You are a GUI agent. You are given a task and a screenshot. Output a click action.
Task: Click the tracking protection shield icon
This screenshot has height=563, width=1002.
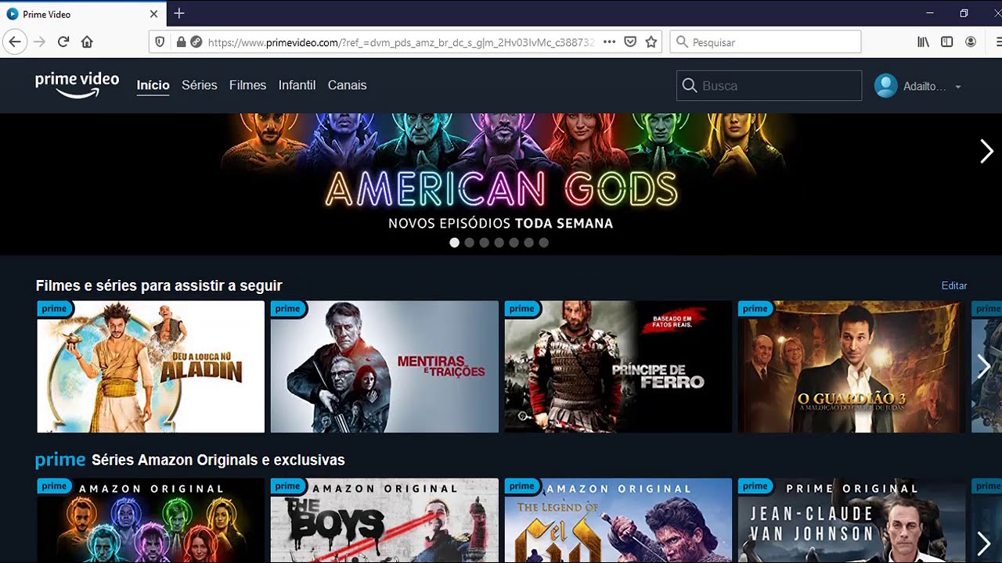point(160,42)
